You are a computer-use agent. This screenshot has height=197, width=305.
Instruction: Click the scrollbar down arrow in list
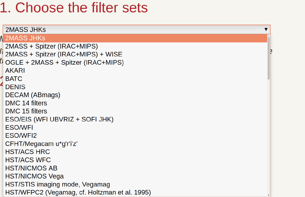pos(268,195)
